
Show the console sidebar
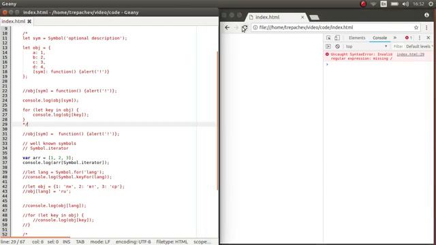(328, 46)
